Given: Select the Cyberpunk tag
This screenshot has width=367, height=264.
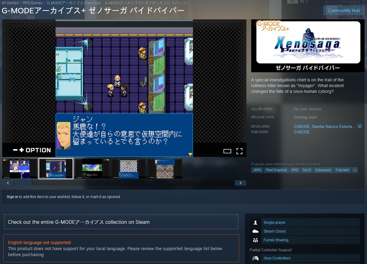Looking at the screenshot, I should [323, 170].
